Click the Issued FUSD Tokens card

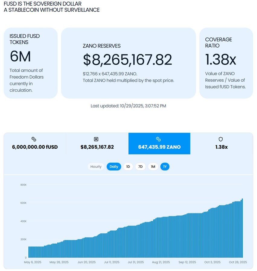[x=31, y=63]
